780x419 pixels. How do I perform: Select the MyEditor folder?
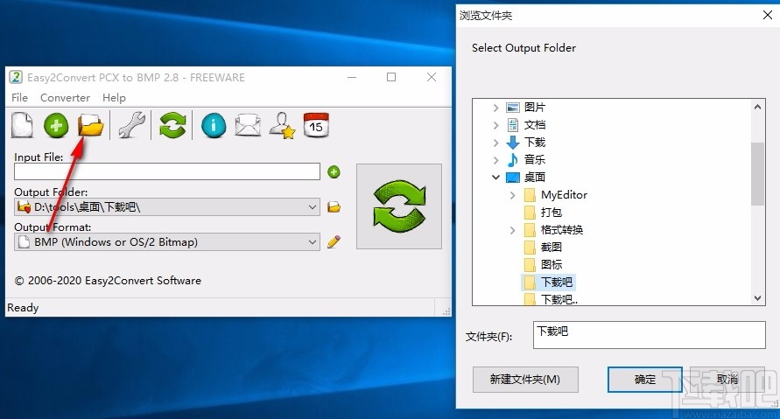pyautogui.click(x=564, y=195)
